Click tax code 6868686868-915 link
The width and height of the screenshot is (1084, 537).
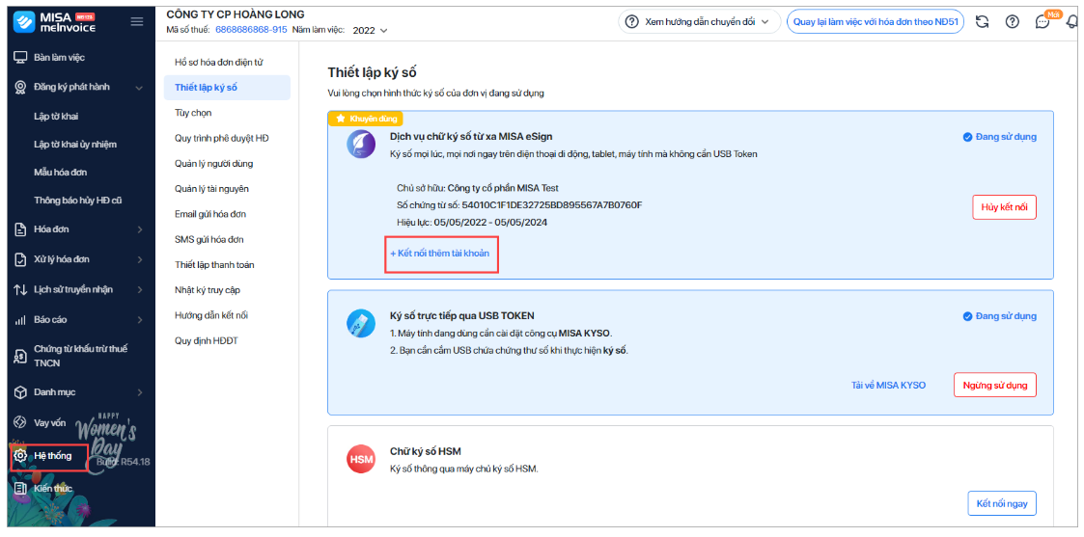tap(251, 30)
